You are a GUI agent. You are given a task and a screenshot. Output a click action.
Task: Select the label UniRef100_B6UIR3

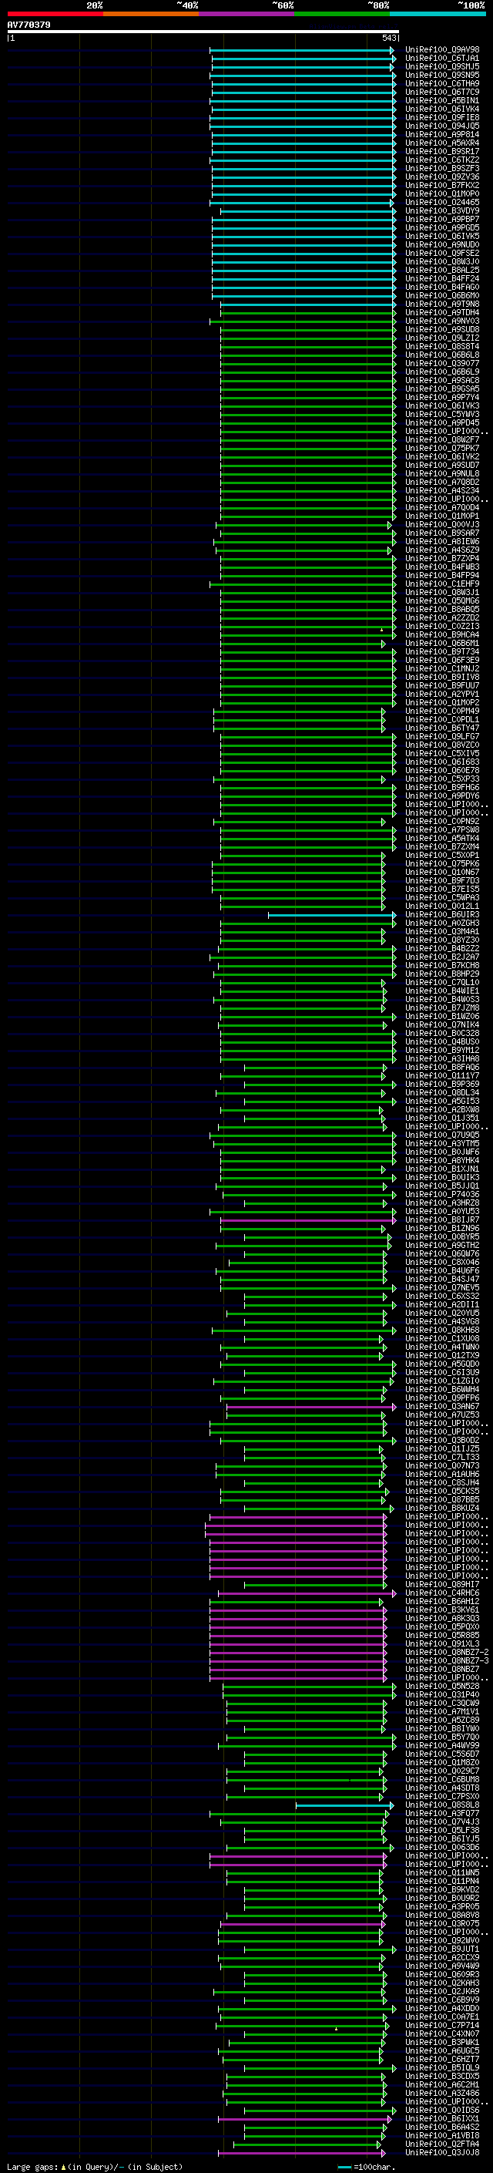click(x=441, y=914)
